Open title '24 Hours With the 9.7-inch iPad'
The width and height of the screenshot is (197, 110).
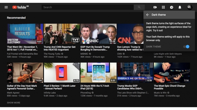tap(95, 87)
